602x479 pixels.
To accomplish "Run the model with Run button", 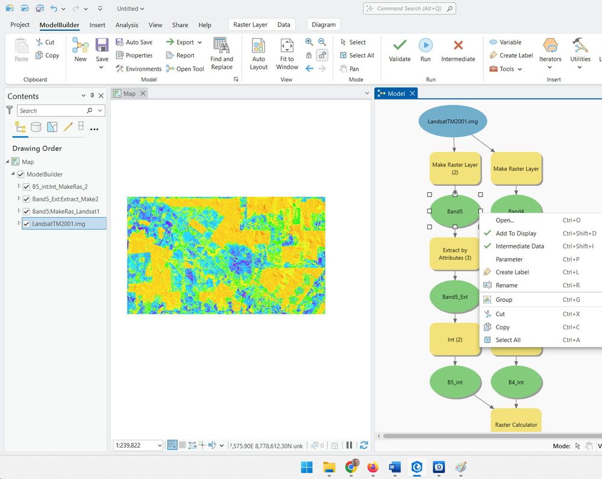I will coord(425,46).
